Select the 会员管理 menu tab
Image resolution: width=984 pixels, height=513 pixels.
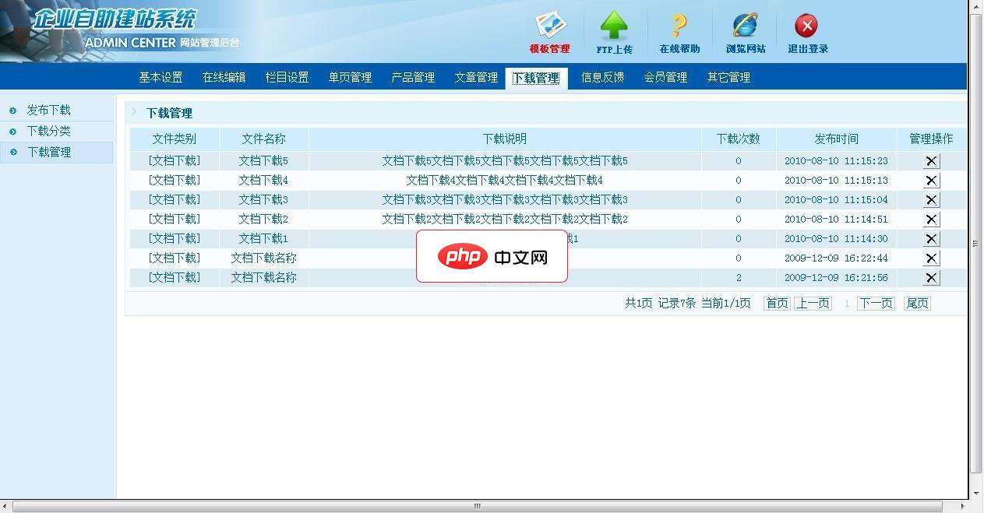665,78
